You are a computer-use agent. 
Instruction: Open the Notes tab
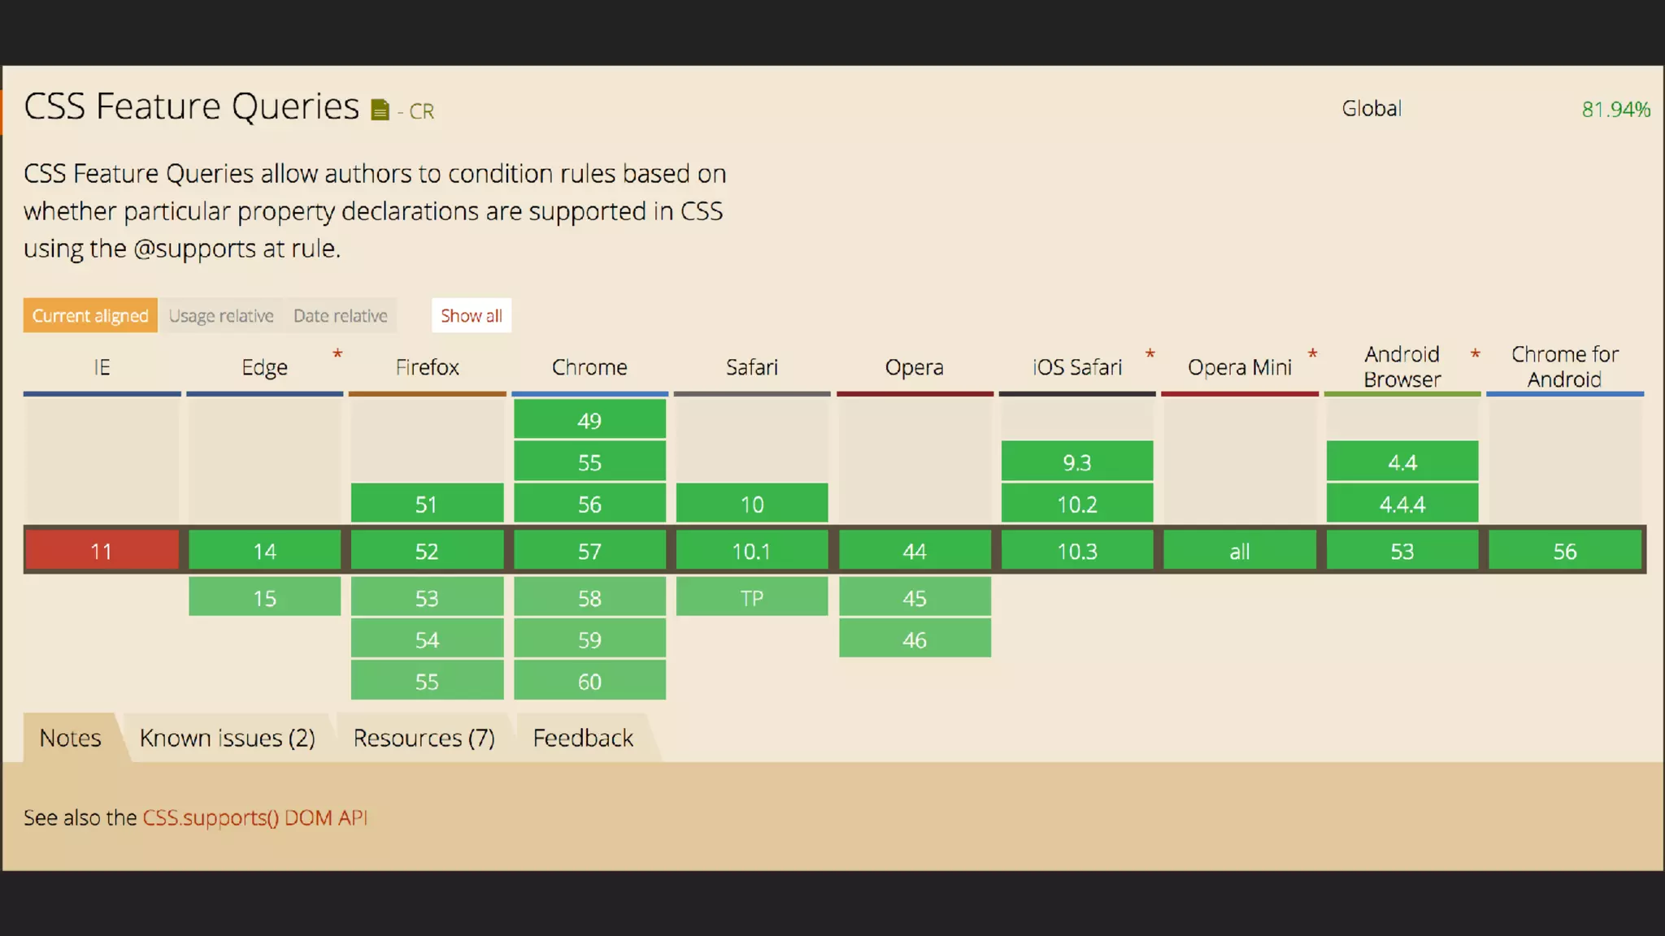pos(71,739)
